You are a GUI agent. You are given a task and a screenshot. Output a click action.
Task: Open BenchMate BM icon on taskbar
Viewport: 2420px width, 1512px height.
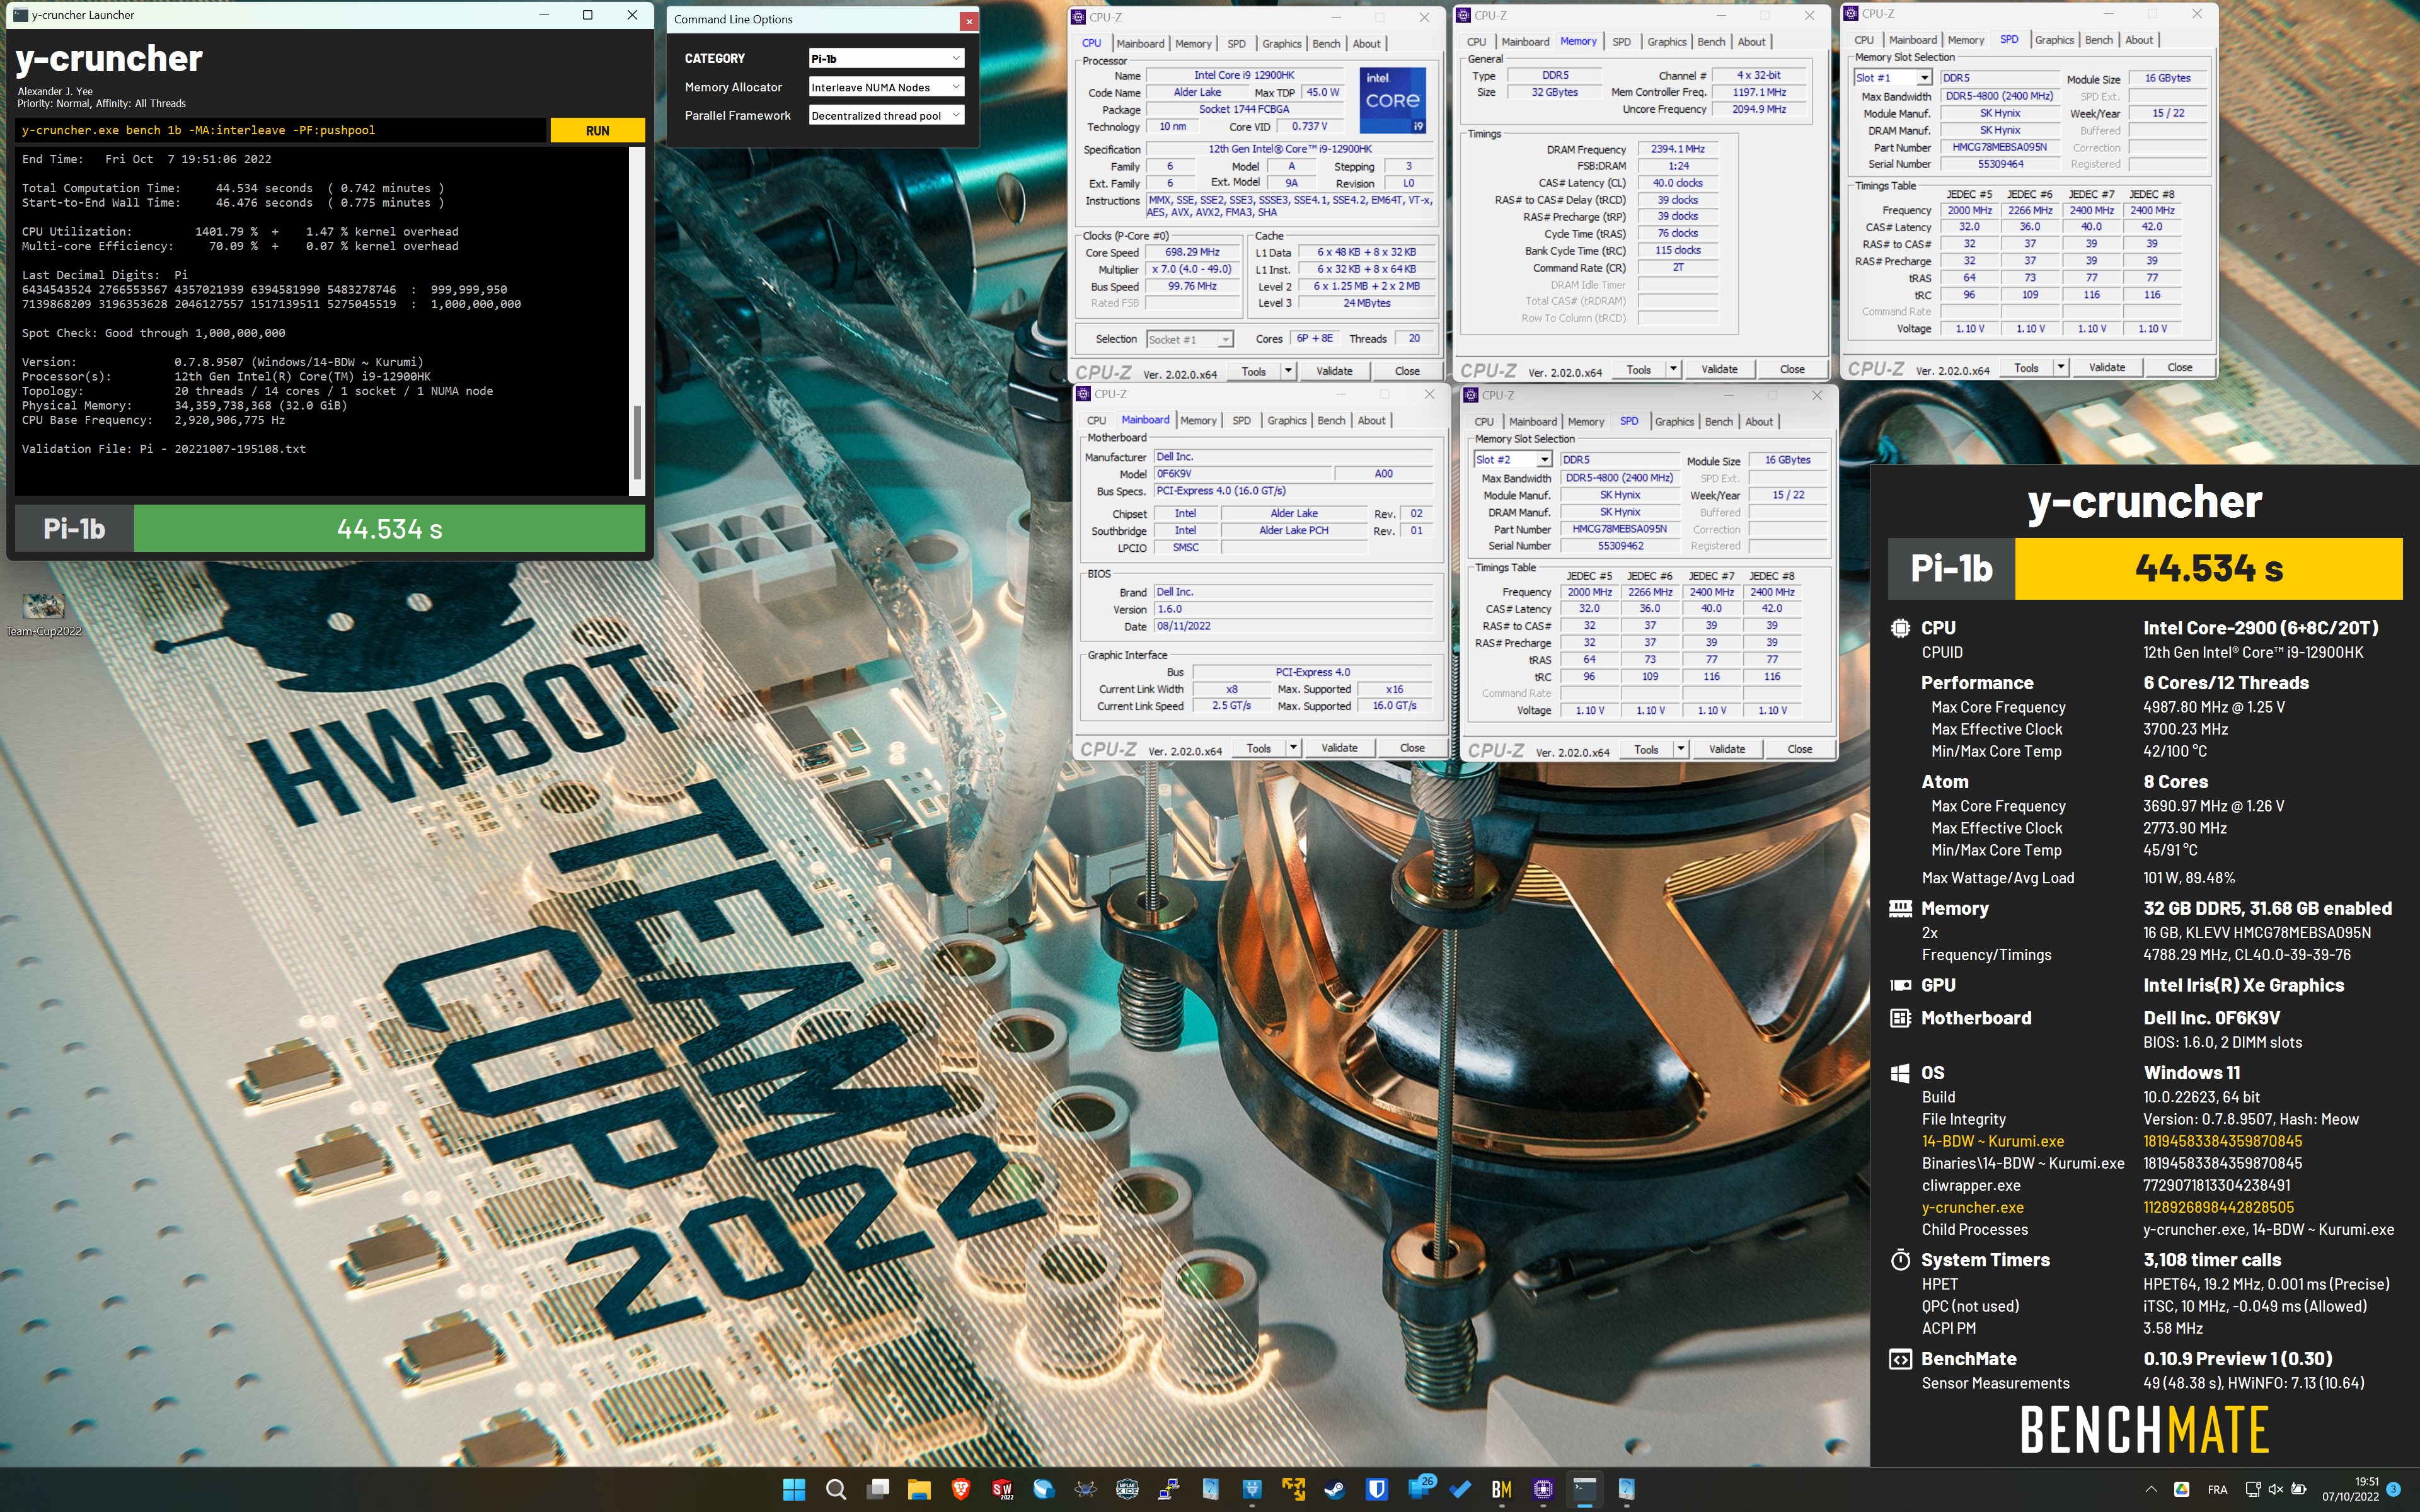1501,1489
